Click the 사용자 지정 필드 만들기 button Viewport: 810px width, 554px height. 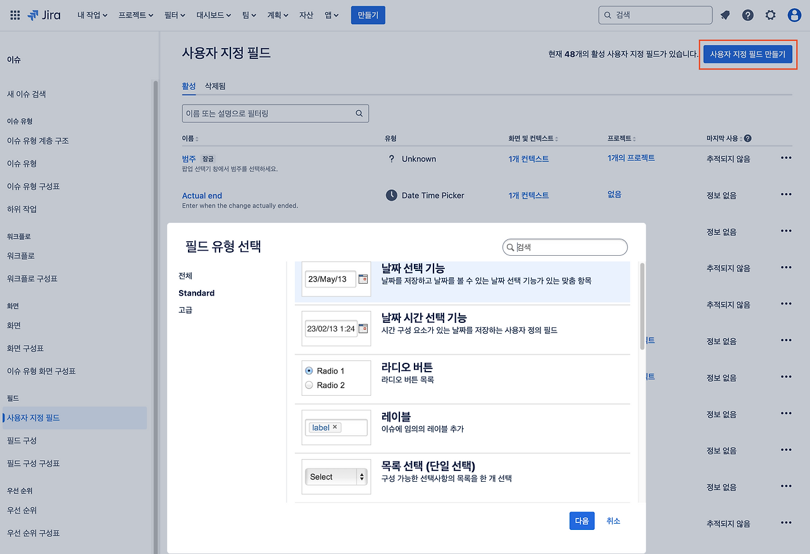click(748, 54)
